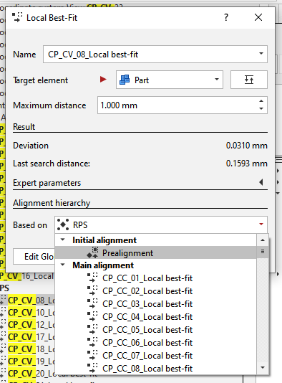Click the button right of Part dropdown
This screenshot has width=282, height=383.
(249, 80)
